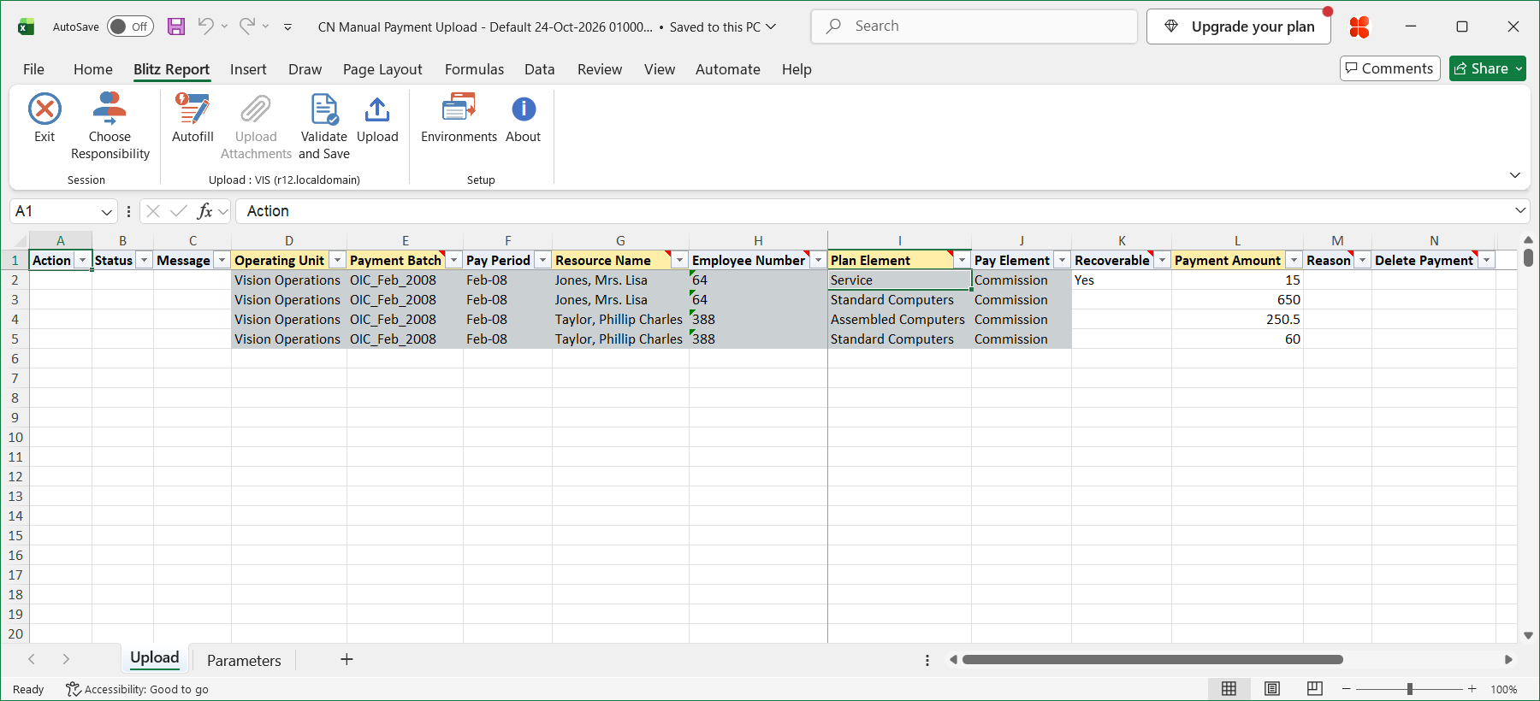Select cell with Assembled Computers

(x=899, y=319)
